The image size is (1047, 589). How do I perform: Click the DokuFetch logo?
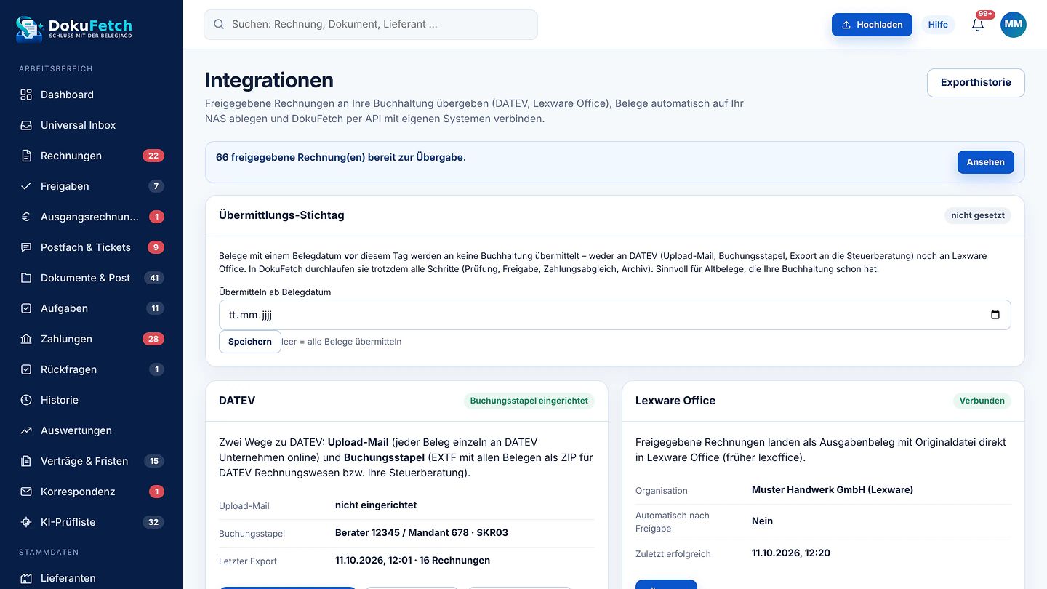[x=74, y=28]
